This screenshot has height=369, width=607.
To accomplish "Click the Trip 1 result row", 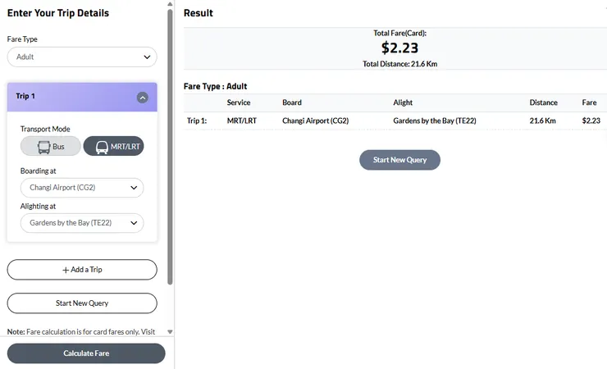I will pos(394,121).
